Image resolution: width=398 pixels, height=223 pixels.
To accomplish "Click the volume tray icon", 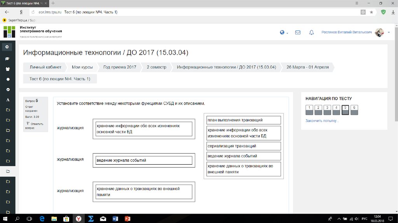I will [x=357, y=219].
